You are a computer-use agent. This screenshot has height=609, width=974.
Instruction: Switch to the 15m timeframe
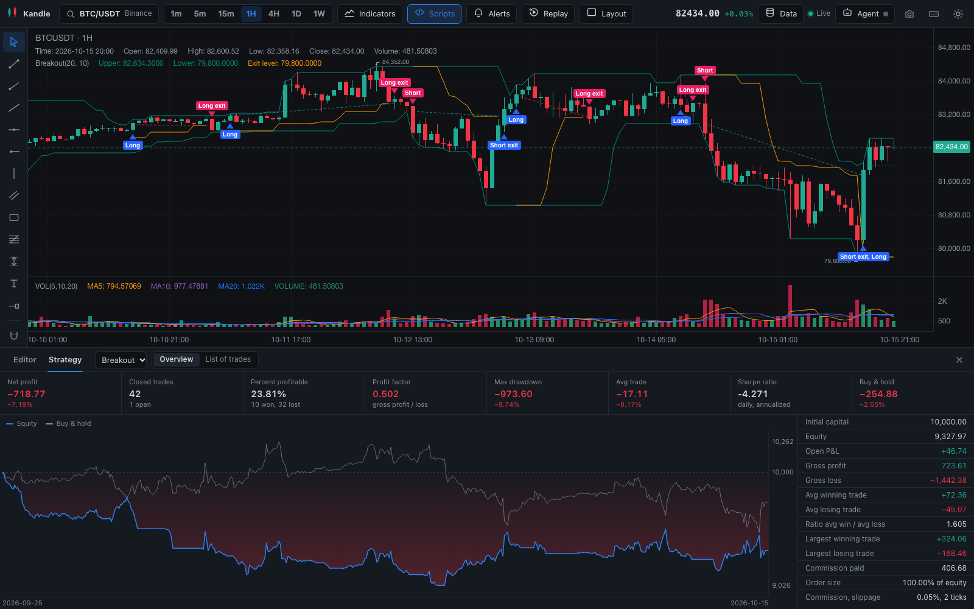(x=226, y=14)
